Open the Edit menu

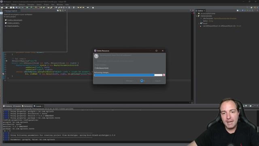coord(7,4)
